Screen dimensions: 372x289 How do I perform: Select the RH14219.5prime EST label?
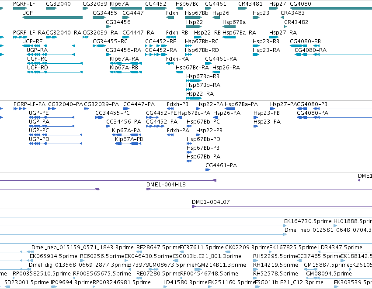tap(276, 265)
